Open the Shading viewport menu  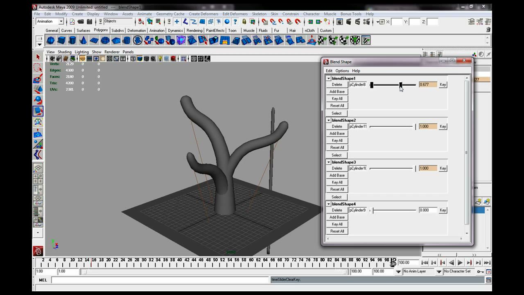click(64, 52)
